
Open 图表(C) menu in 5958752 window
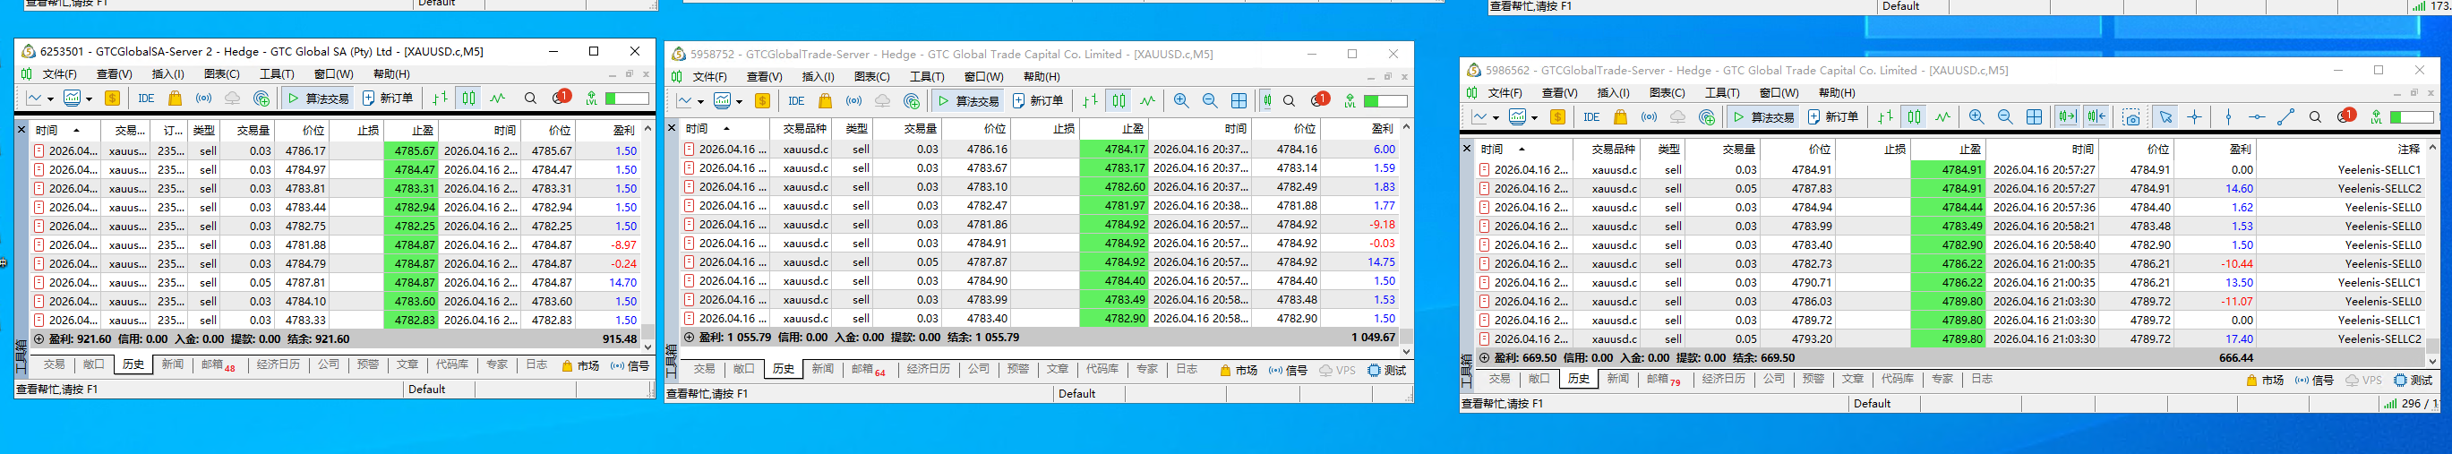point(871,77)
